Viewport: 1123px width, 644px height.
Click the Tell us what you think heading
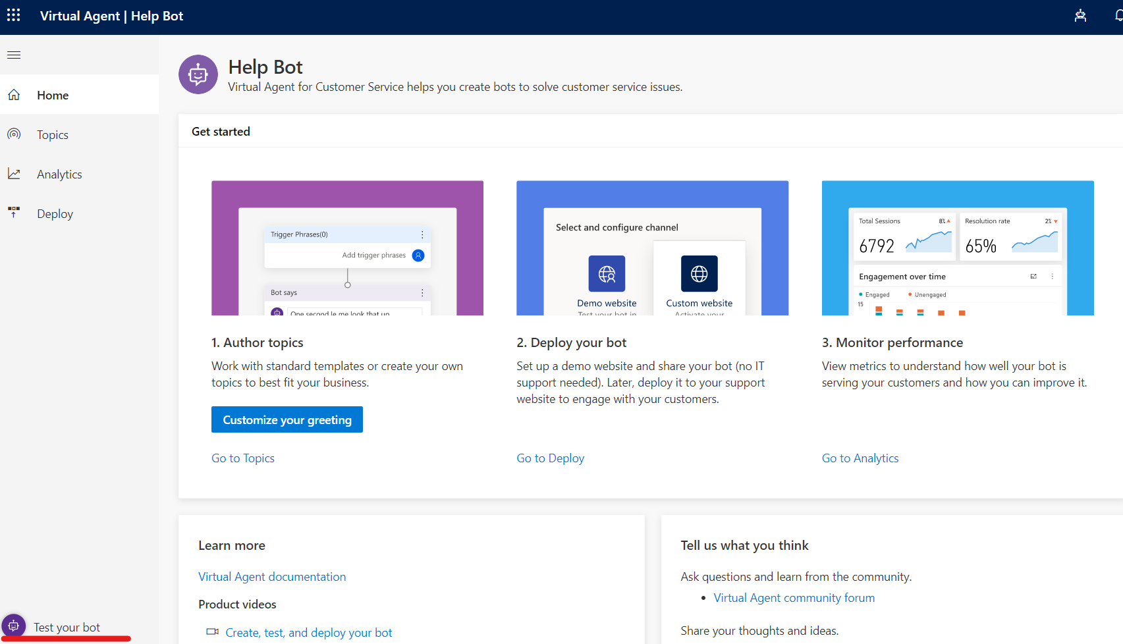744,545
